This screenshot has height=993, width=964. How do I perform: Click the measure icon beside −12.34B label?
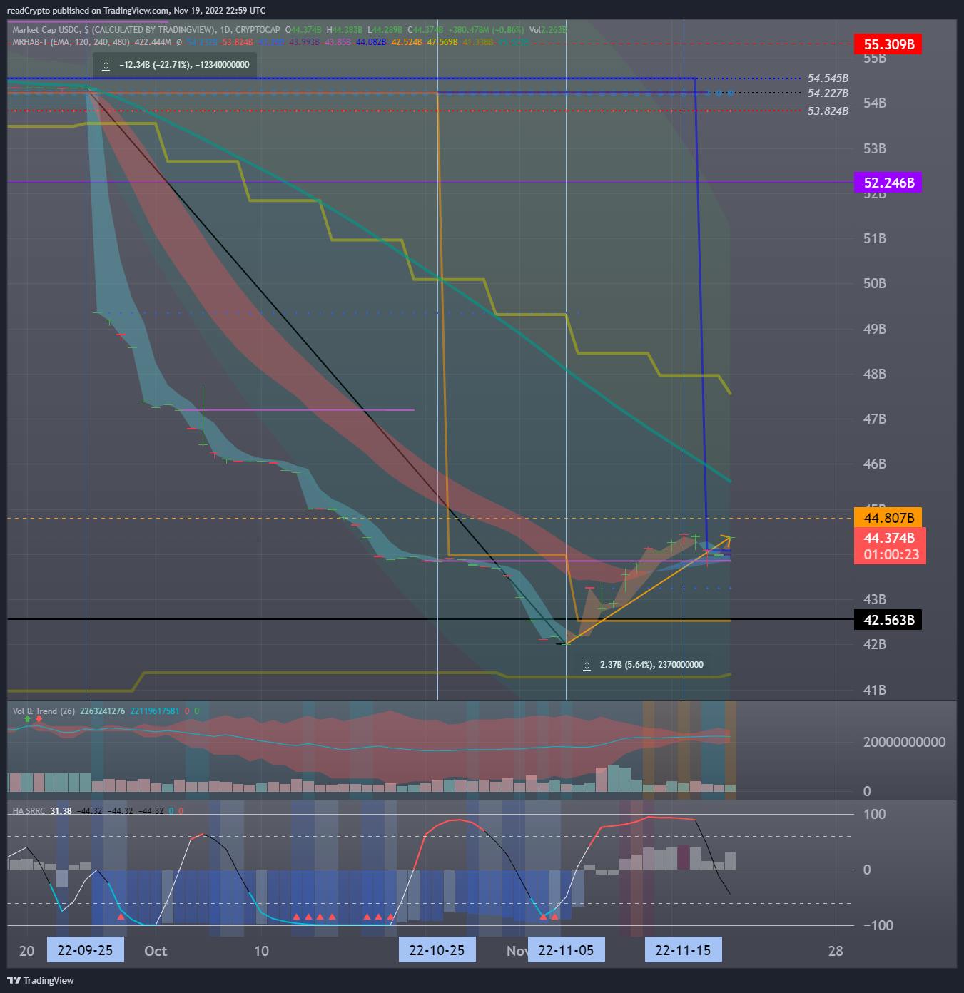point(106,65)
